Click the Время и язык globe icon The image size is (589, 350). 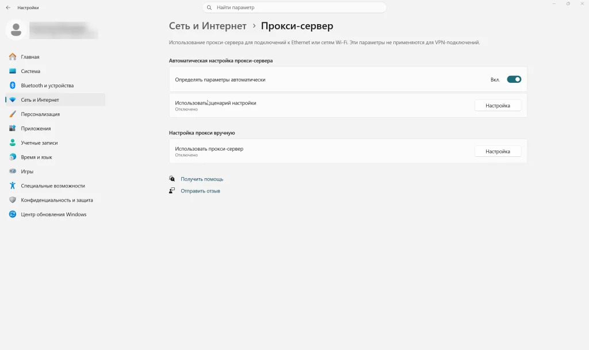click(13, 157)
